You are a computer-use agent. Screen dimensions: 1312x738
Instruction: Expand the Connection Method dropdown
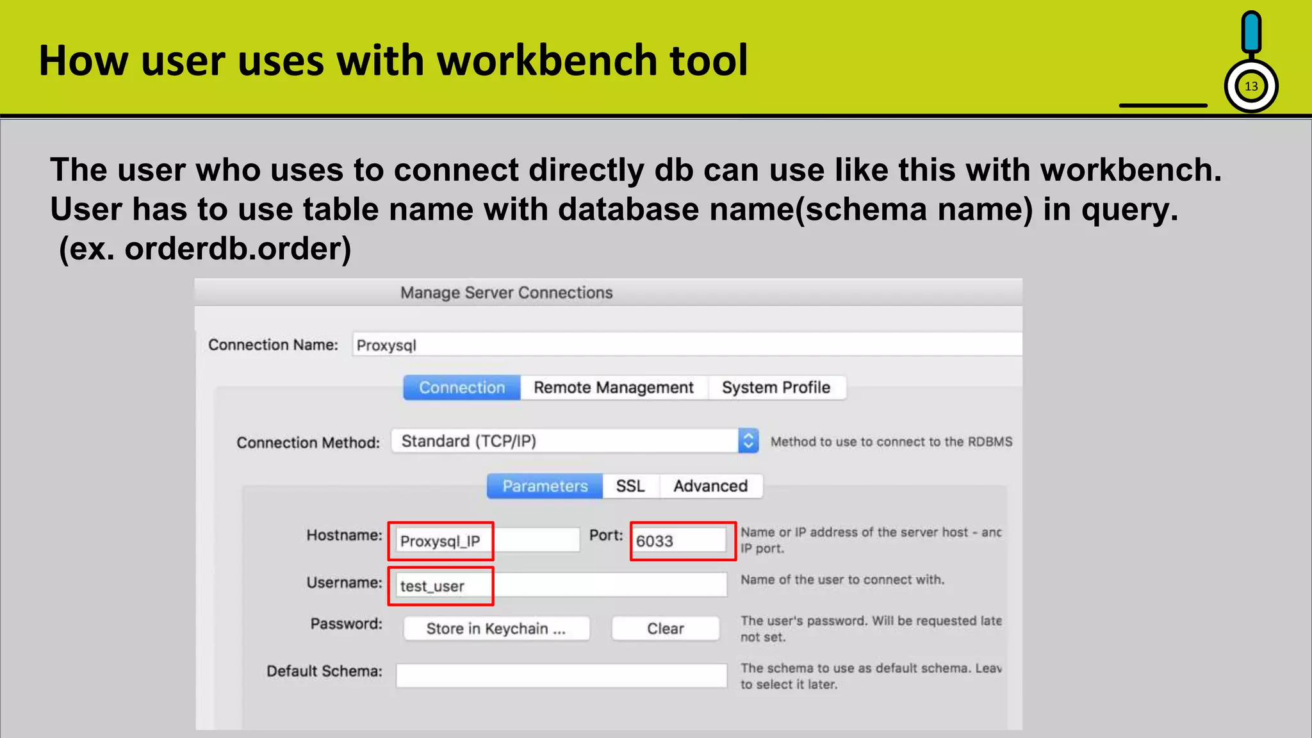coord(575,441)
